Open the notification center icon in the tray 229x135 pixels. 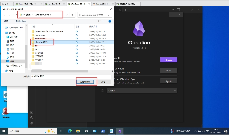tap(226, 131)
